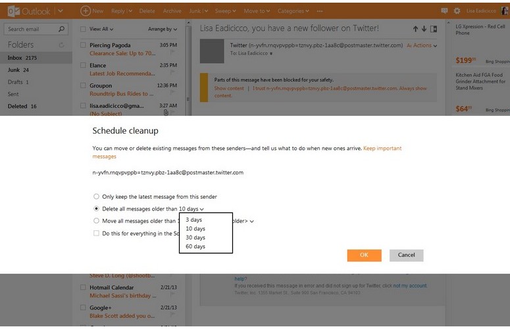The width and height of the screenshot is (510, 329).
Task: Open the Move to dropdown
Action: point(257,11)
